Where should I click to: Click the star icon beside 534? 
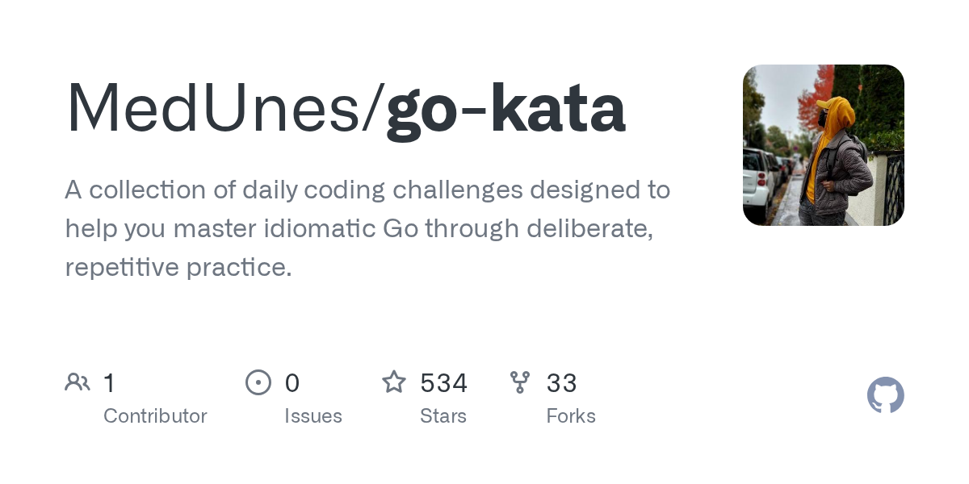click(x=394, y=382)
